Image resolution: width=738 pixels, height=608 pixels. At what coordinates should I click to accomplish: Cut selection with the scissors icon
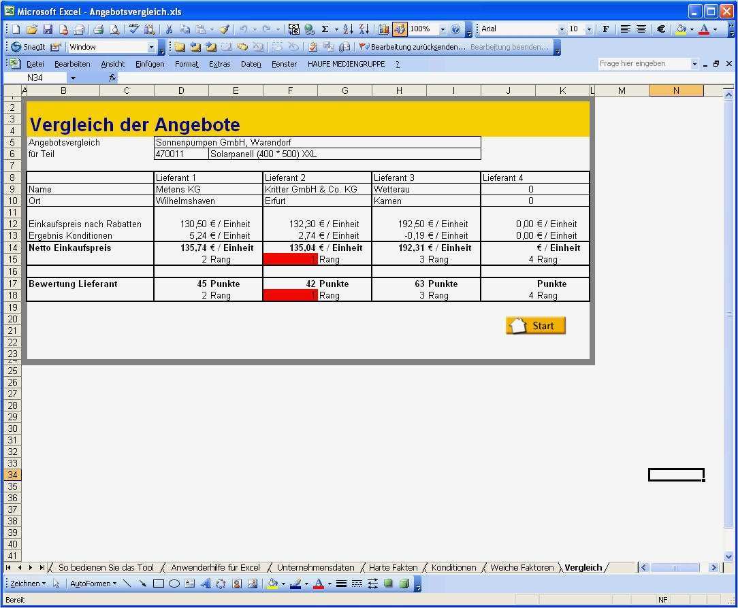(x=169, y=29)
